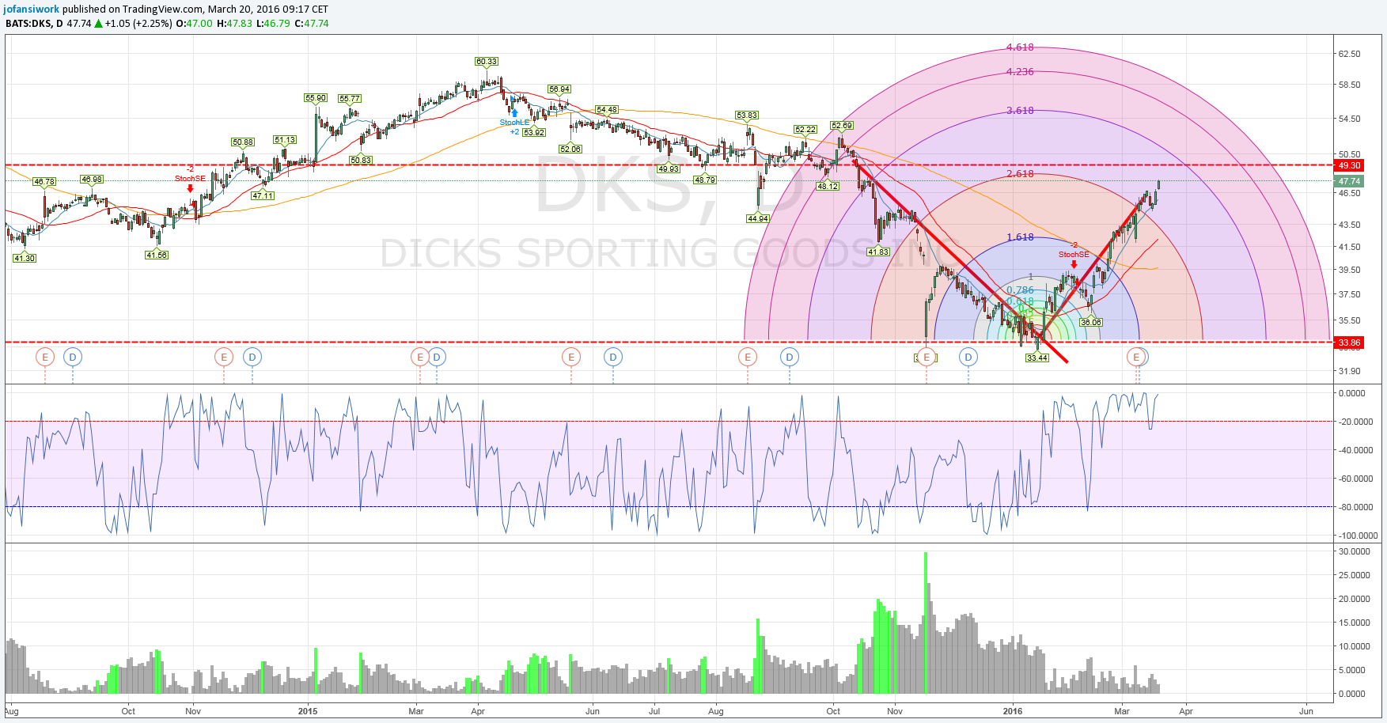
Task: Click the 52.69 pivot label
Action: [x=842, y=125]
